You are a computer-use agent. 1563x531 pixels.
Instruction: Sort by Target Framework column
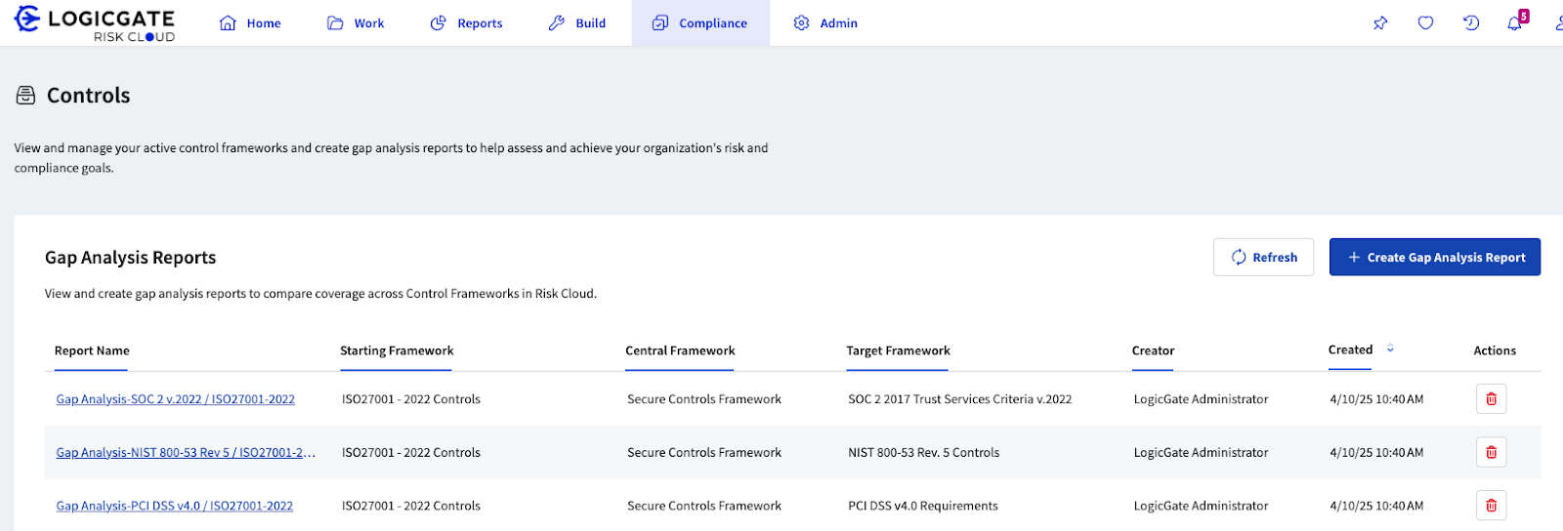898,350
